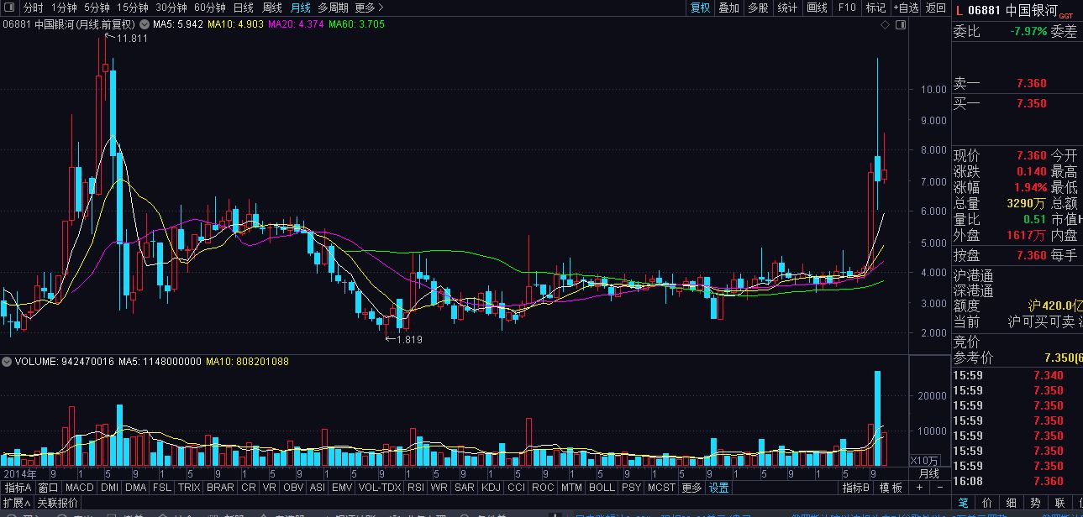The height and width of the screenshot is (517, 1083).
Task: Toggle the left sidebar panel icon
Action: coord(10,8)
